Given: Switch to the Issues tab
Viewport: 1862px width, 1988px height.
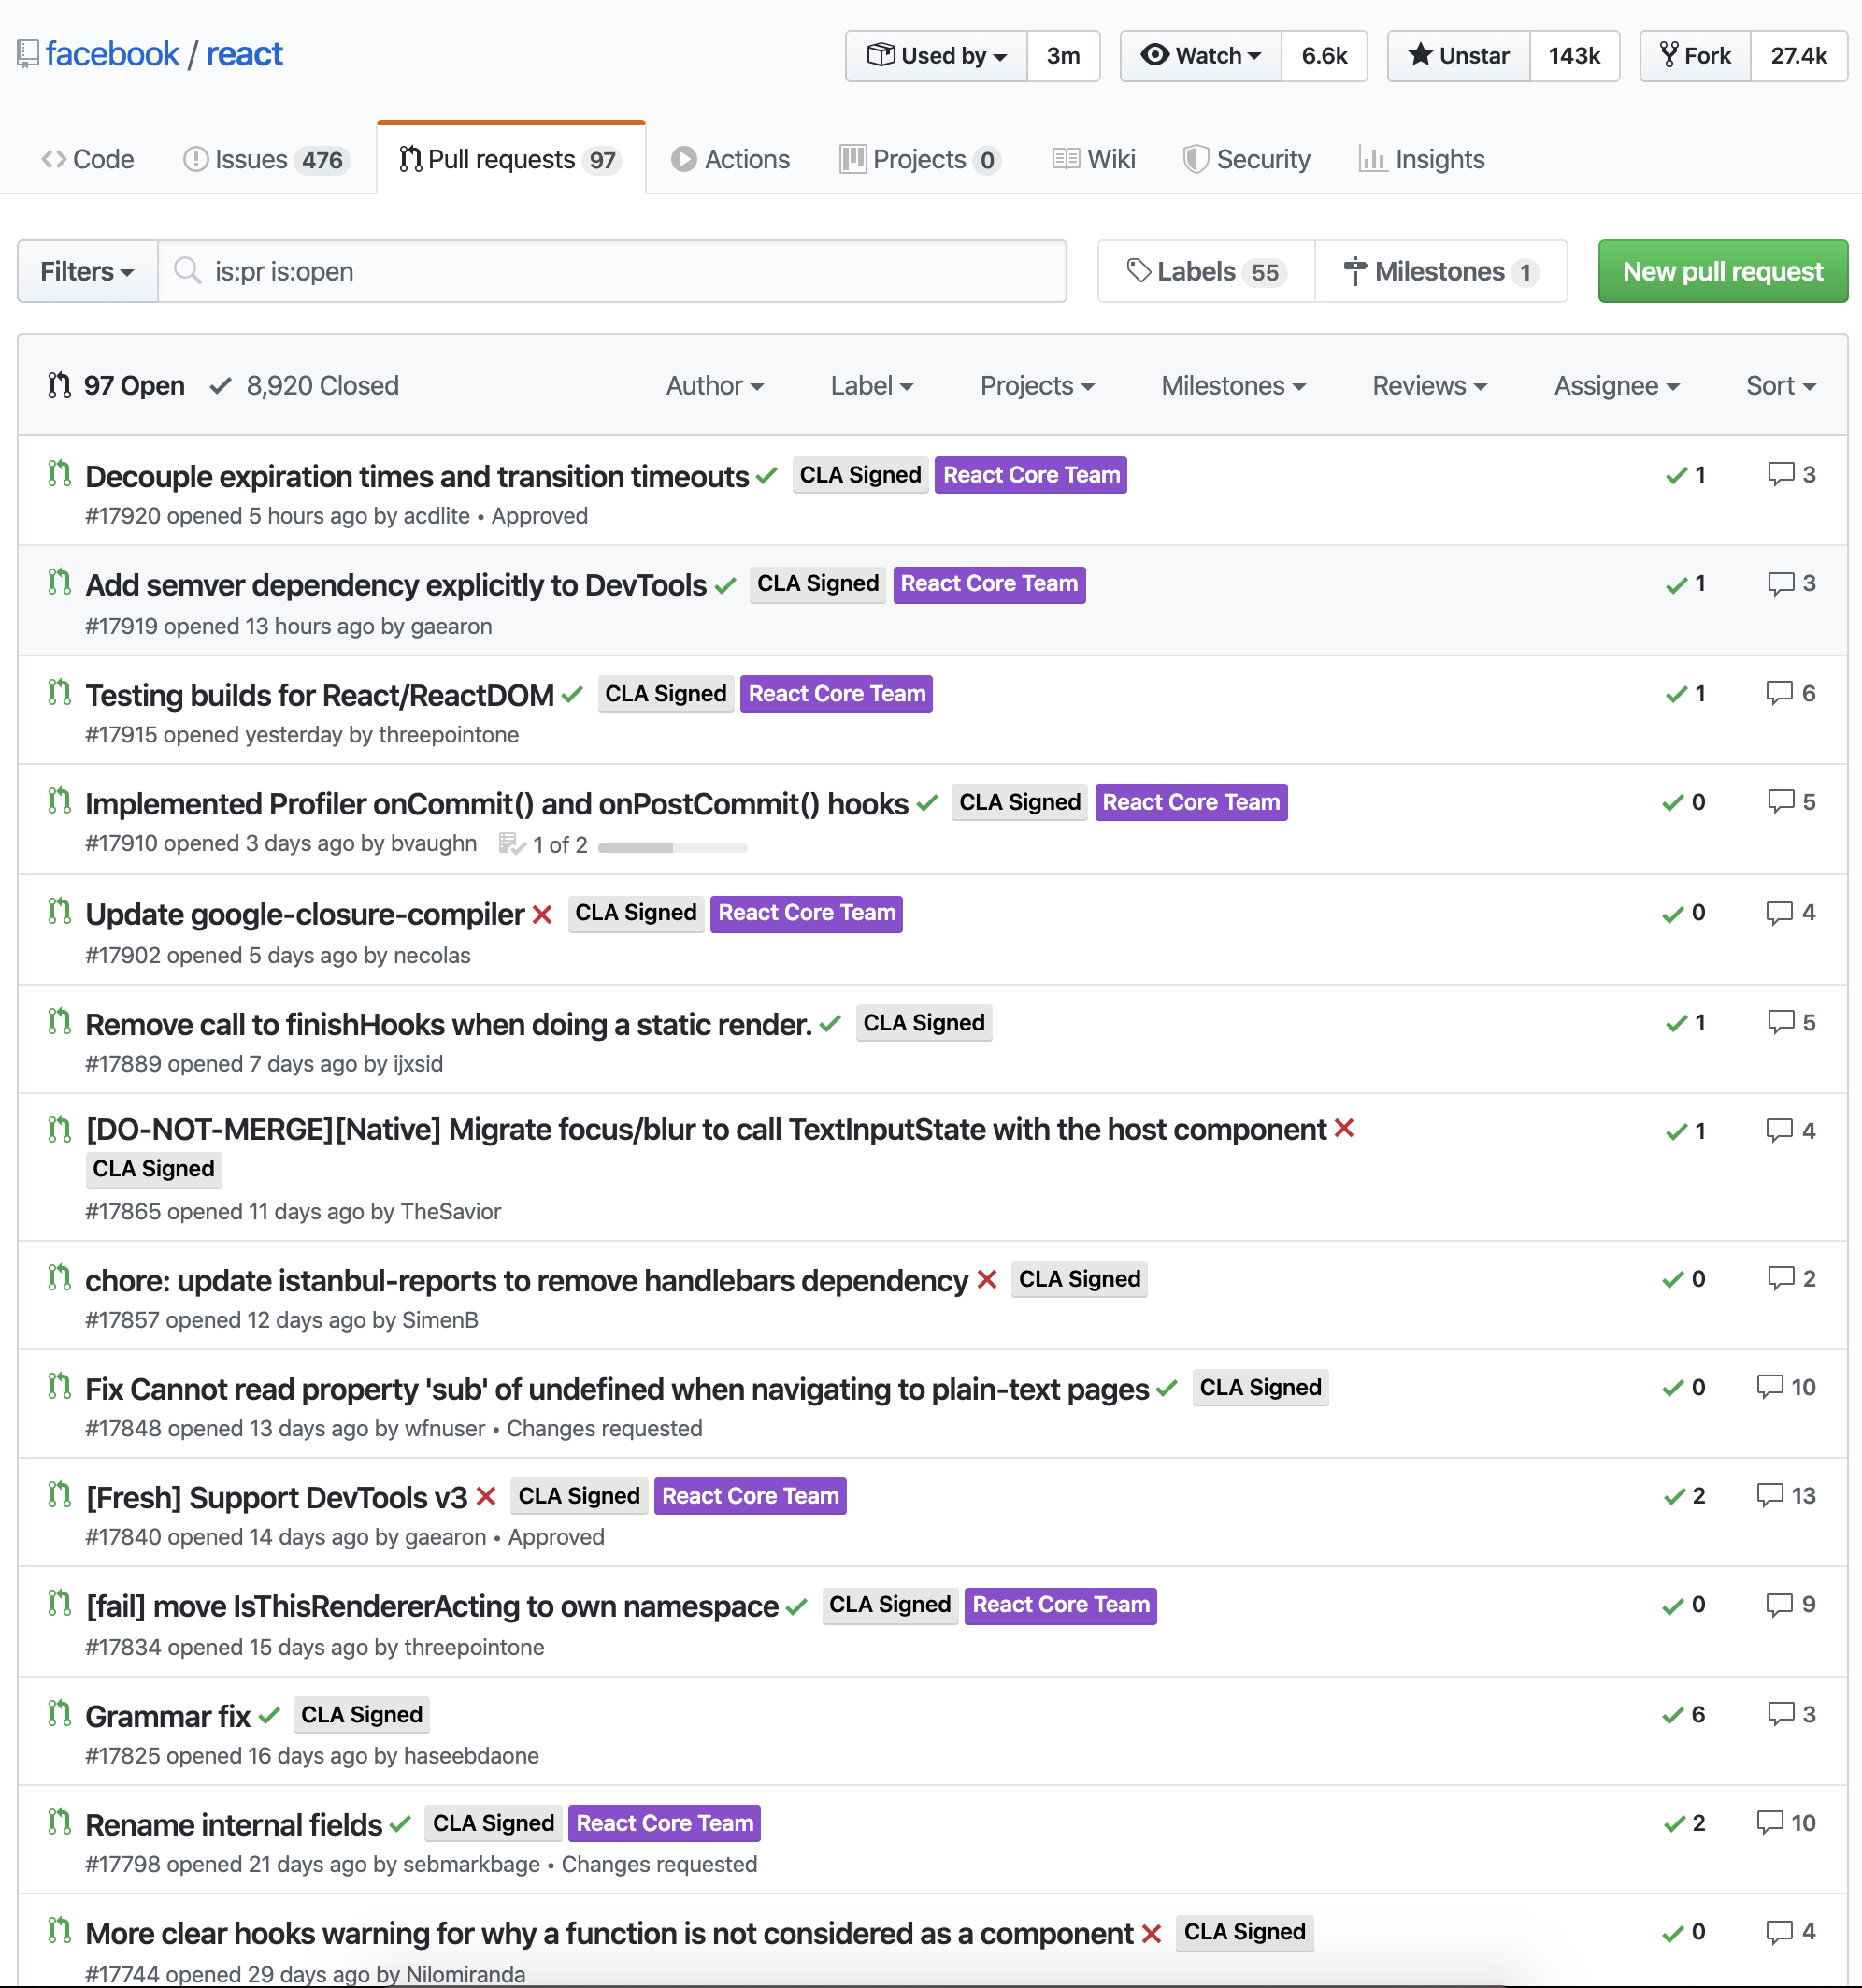Looking at the screenshot, I should coord(265,159).
